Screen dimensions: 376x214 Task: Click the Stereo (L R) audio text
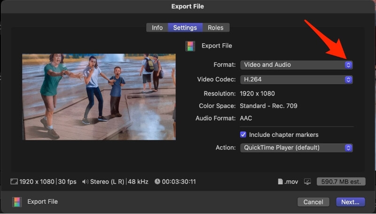[107, 182]
